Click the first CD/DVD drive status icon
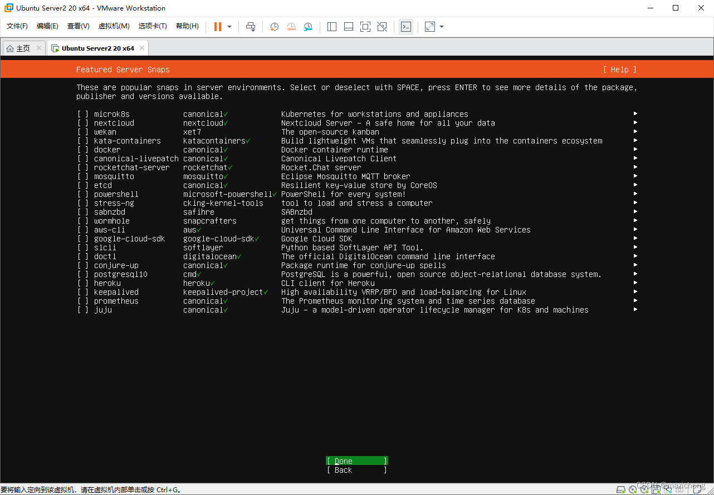Image resolution: width=714 pixels, height=495 pixels. pos(633,490)
